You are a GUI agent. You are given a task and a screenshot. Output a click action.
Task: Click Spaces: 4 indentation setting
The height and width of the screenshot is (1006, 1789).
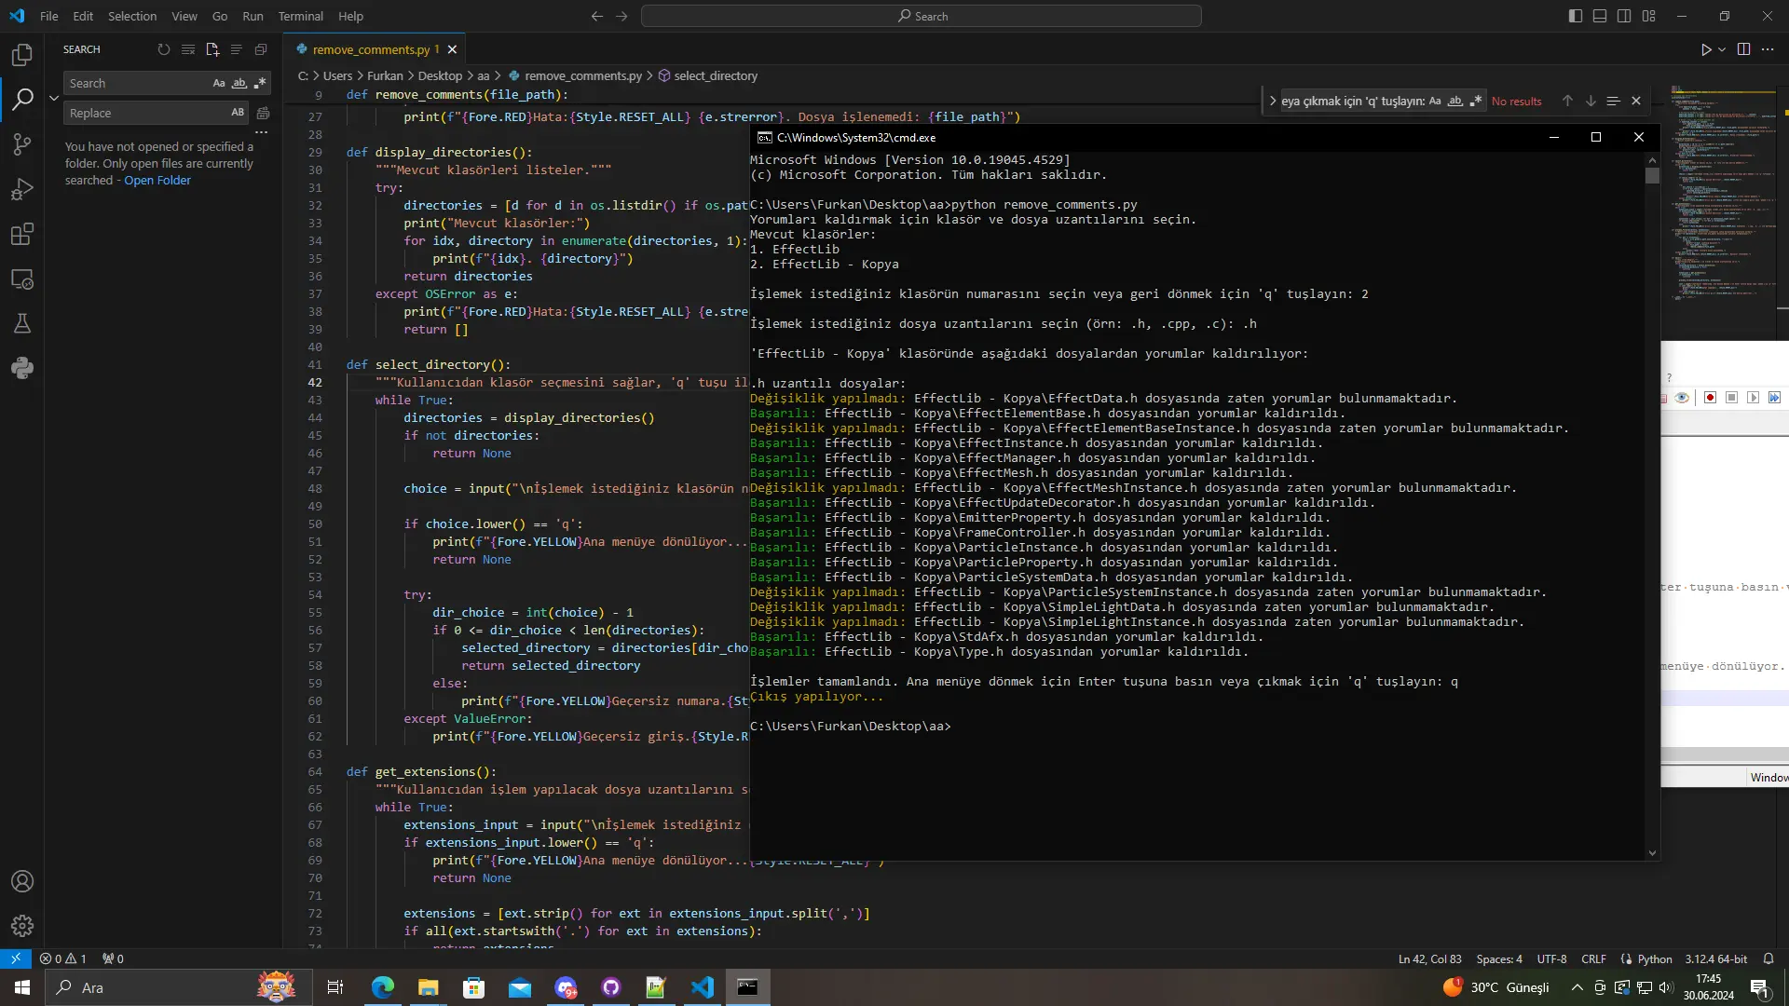(x=1499, y=958)
